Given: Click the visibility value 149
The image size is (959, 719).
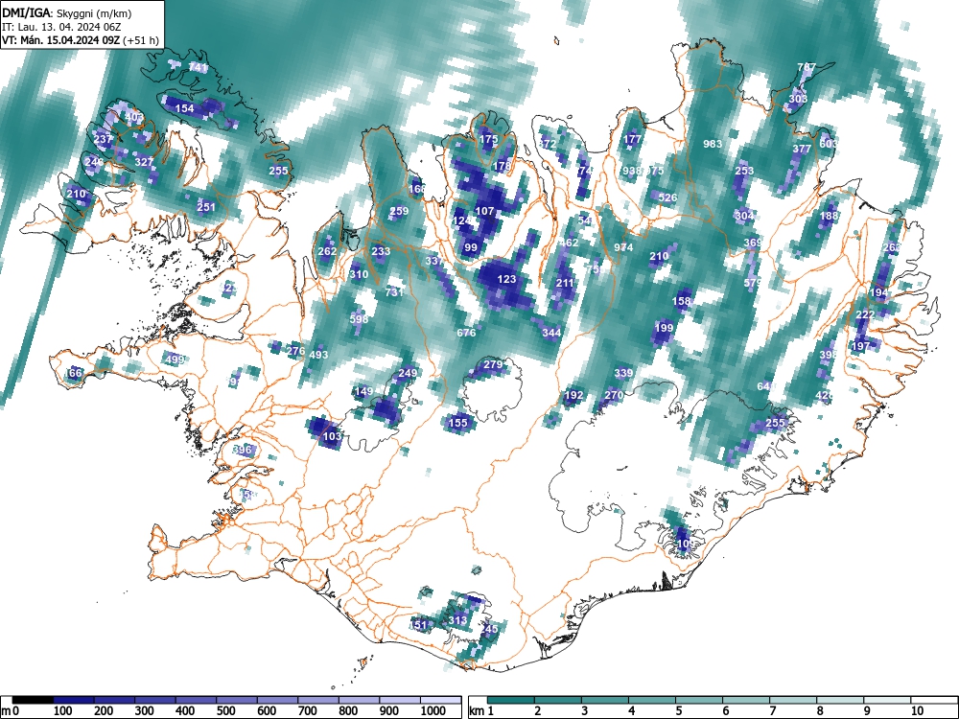Looking at the screenshot, I should point(363,391).
